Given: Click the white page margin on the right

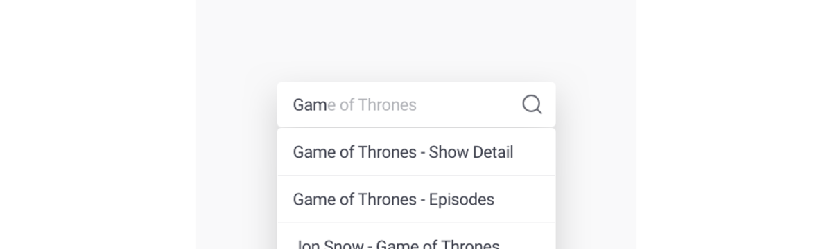Looking at the screenshot, I should [x=734, y=124].
